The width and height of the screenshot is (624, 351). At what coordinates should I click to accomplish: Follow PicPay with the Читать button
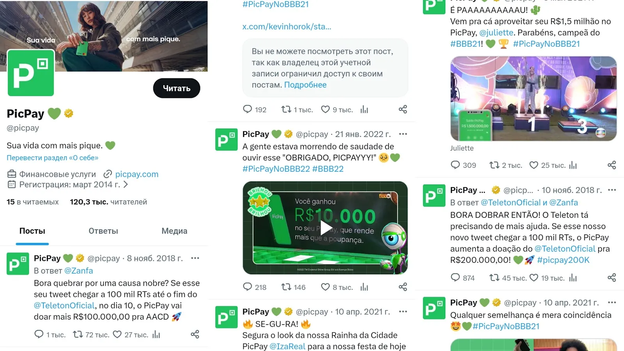[176, 88]
